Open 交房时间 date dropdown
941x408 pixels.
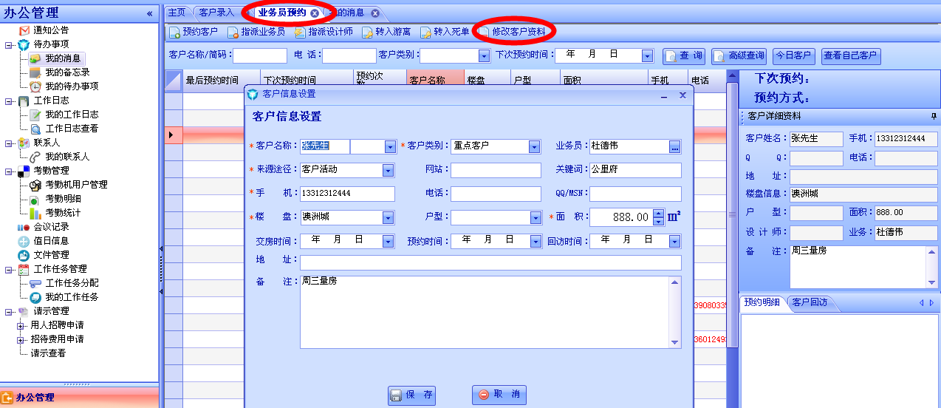click(388, 242)
